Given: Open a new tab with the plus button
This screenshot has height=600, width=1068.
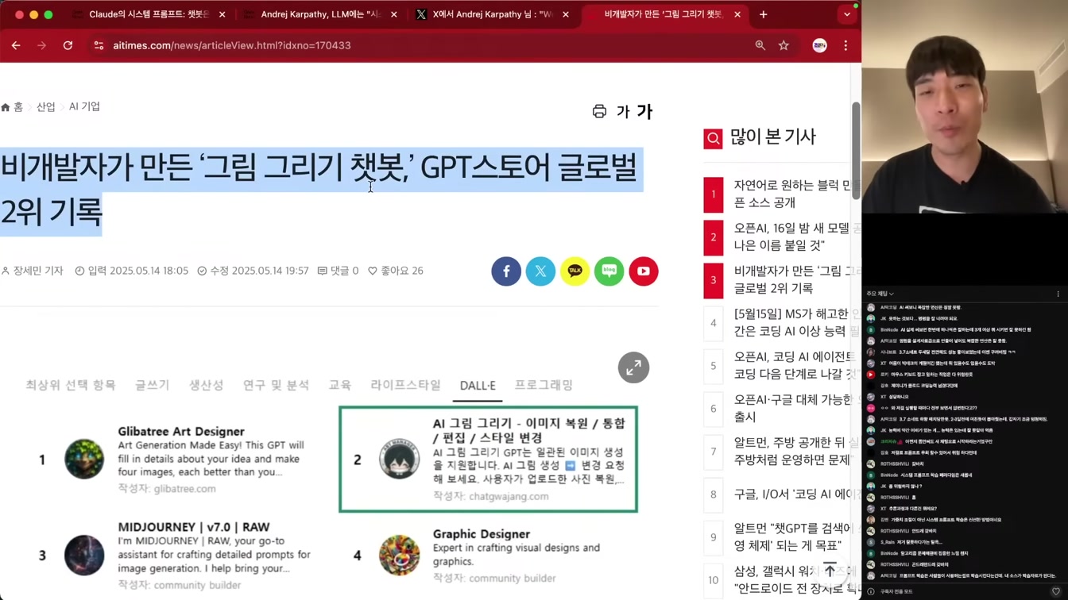Looking at the screenshot, I should [763, 14].
